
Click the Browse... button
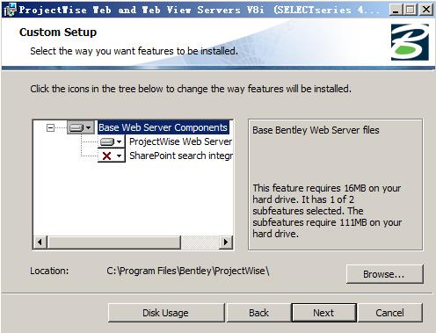384,274
